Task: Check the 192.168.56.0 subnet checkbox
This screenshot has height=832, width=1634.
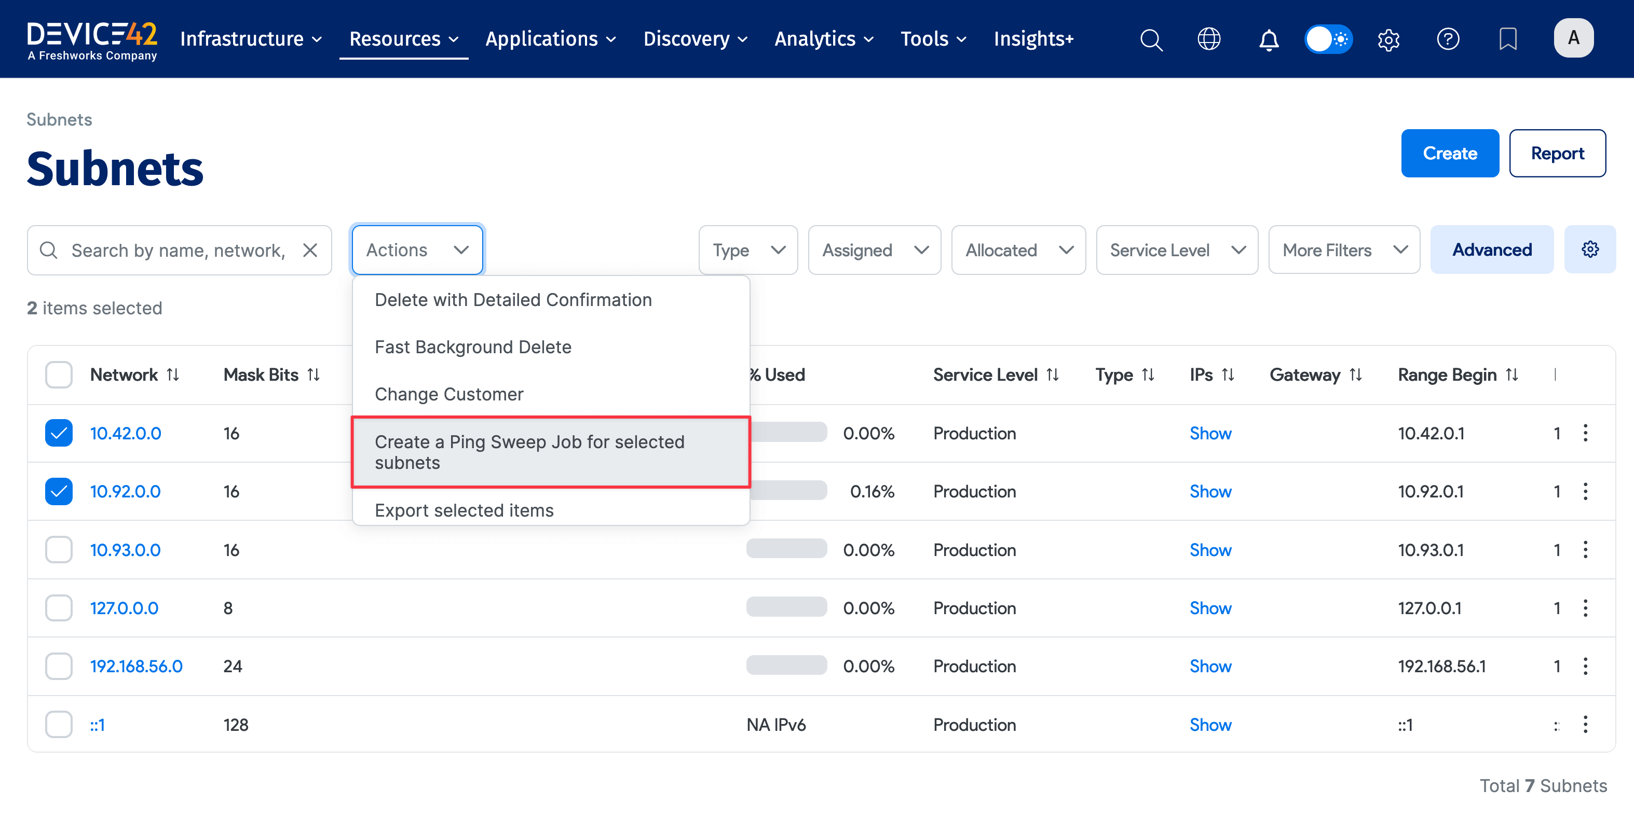Action: pos(58,666)
